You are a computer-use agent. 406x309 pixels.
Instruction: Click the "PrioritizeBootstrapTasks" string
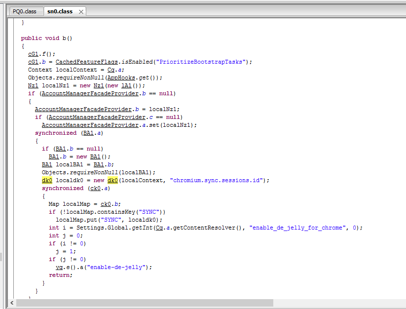coord(201,62)
